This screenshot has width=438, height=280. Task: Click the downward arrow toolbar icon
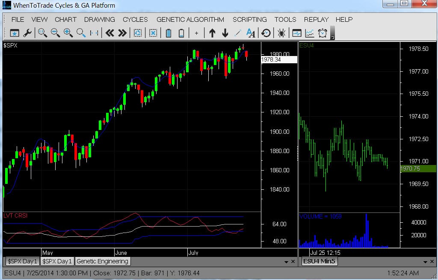[225, 32]
